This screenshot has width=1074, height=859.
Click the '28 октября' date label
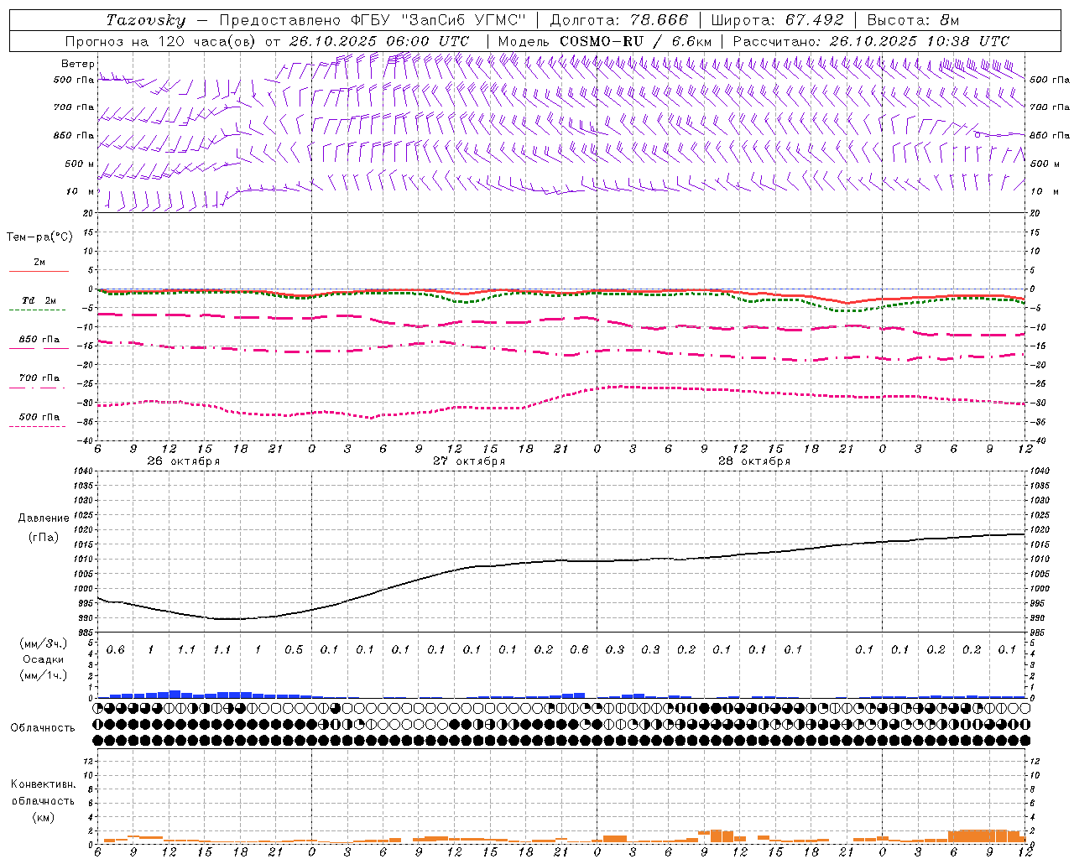tap(754, 461)
